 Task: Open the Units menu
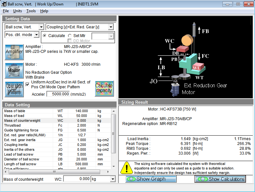tap(17, 11)
